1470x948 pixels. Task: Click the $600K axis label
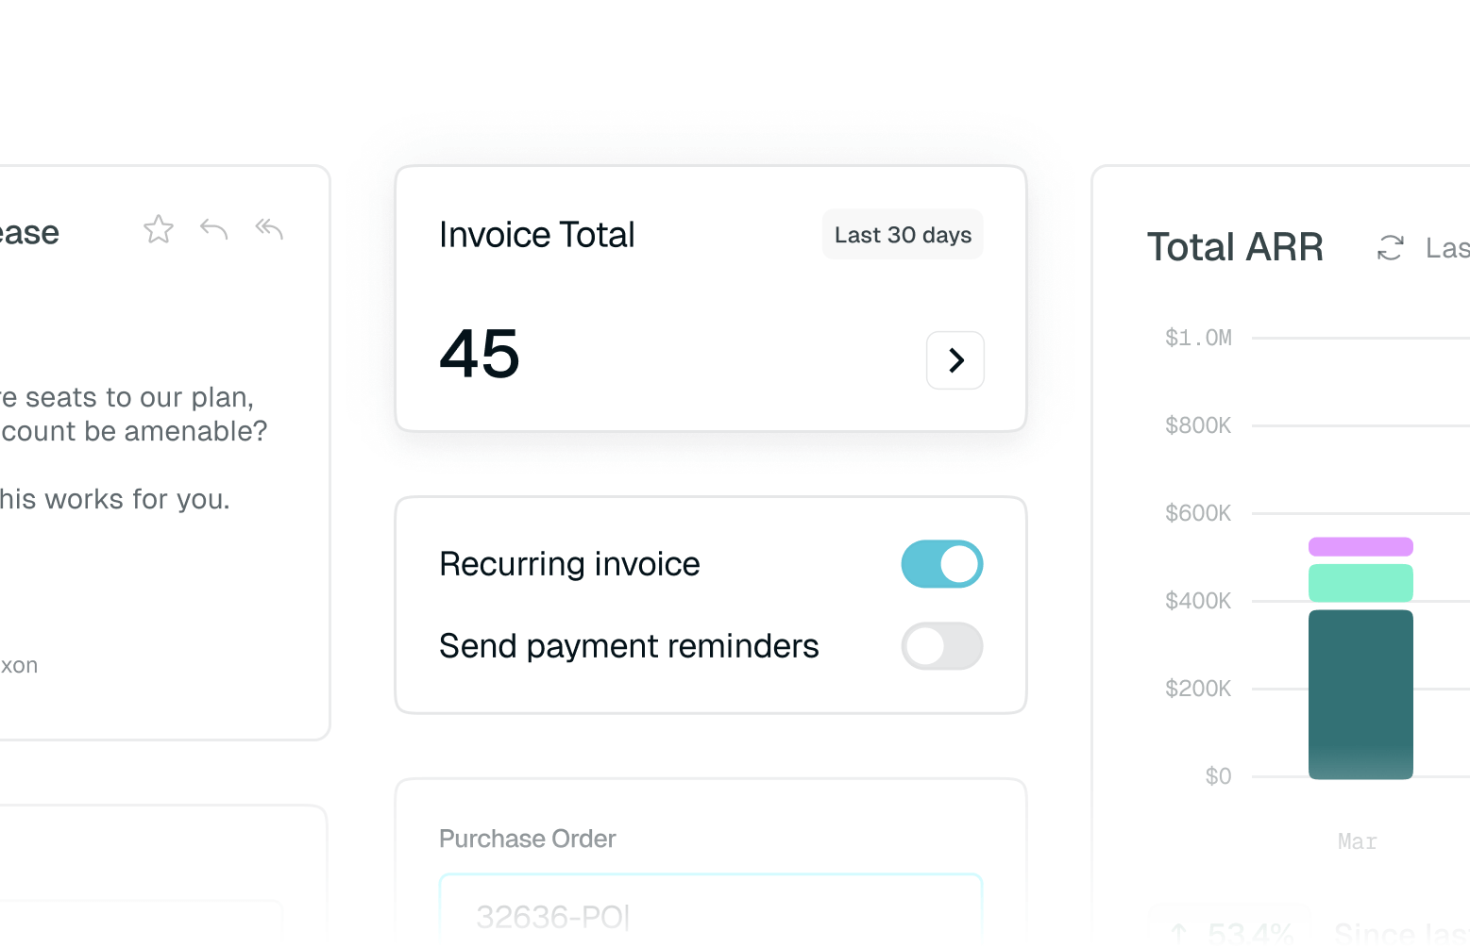[x=1198, y=513]
